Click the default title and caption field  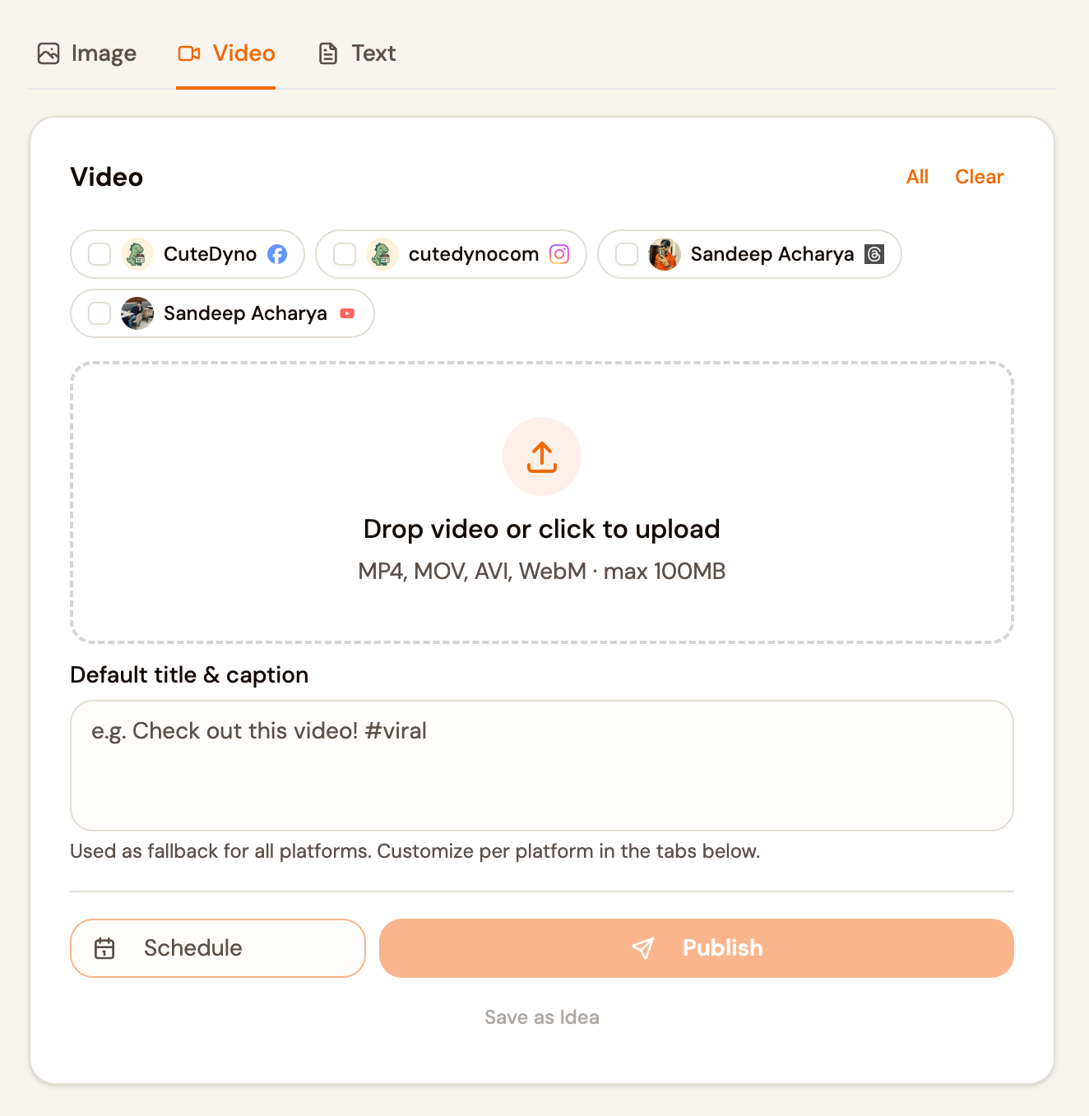[541, 765]
